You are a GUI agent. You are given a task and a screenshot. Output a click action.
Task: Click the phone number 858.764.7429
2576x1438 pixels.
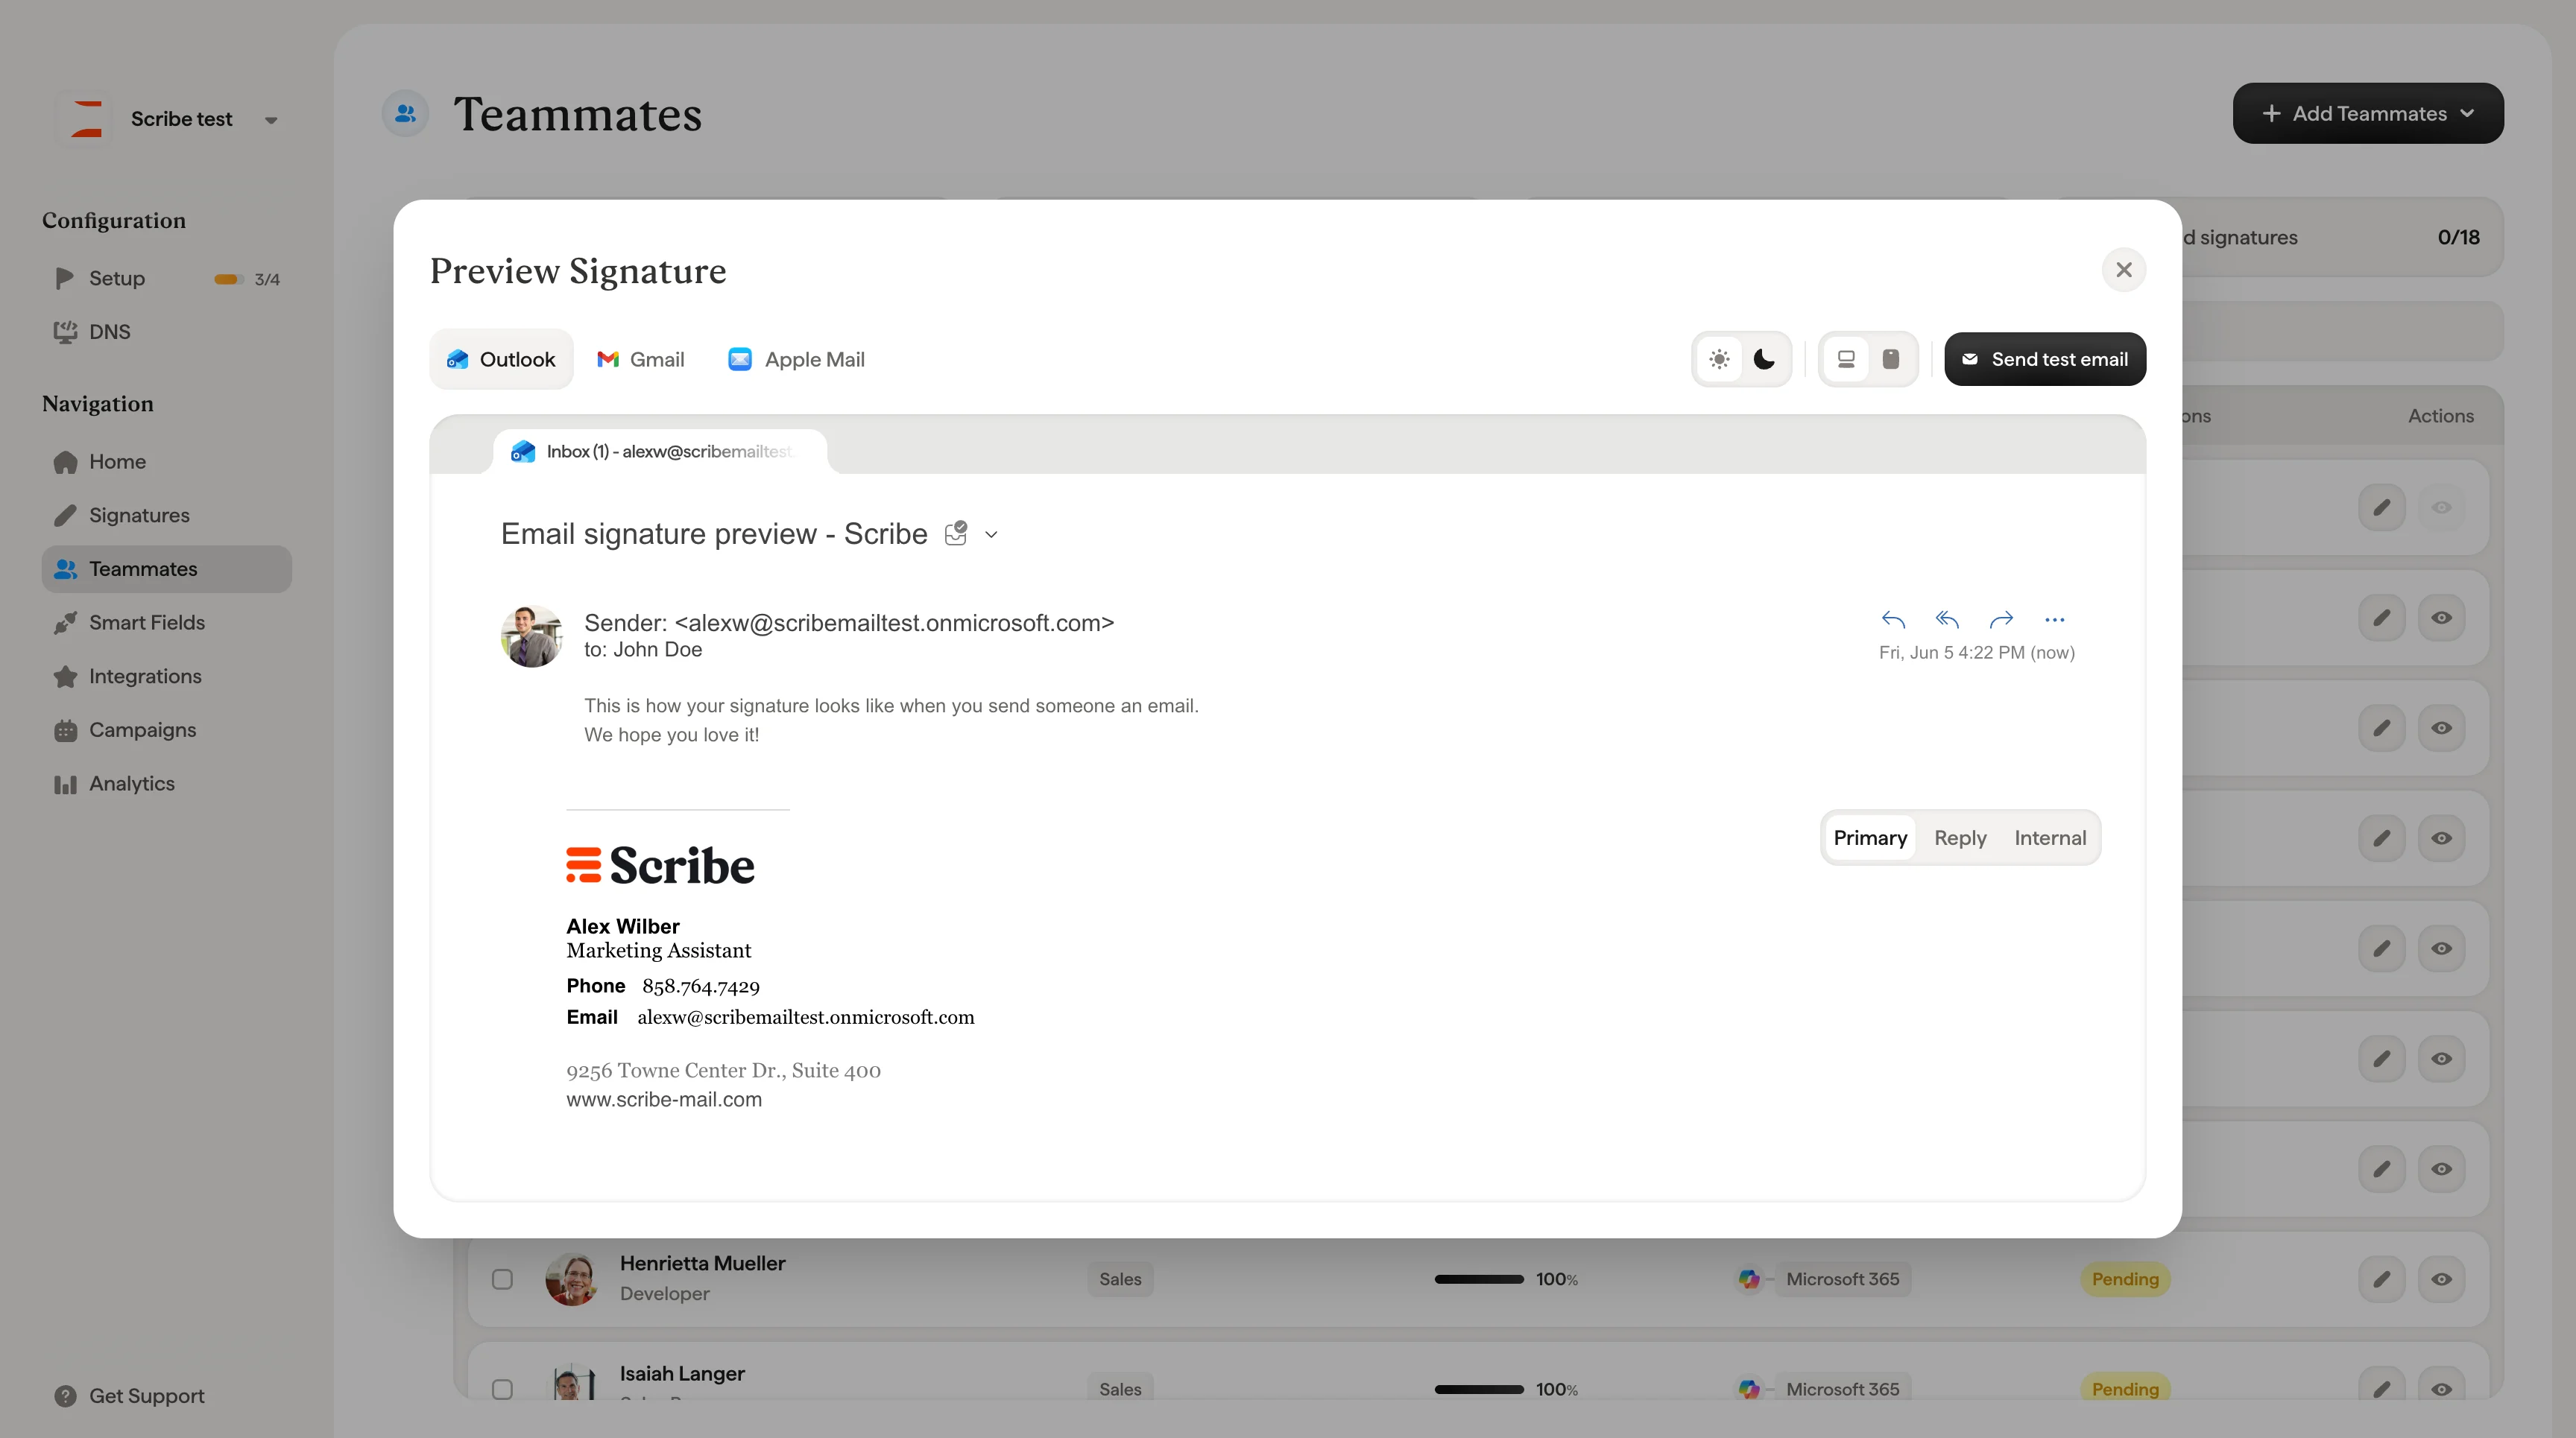[701, 986]
